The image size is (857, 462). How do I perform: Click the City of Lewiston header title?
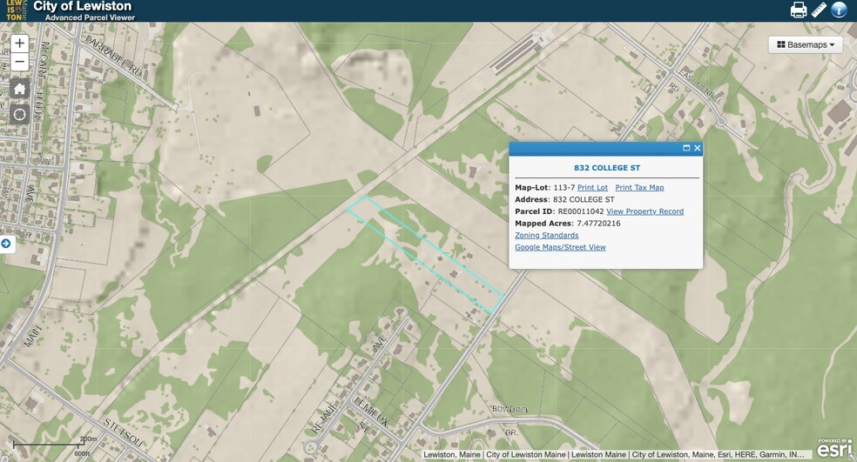[x=83, y=7]
